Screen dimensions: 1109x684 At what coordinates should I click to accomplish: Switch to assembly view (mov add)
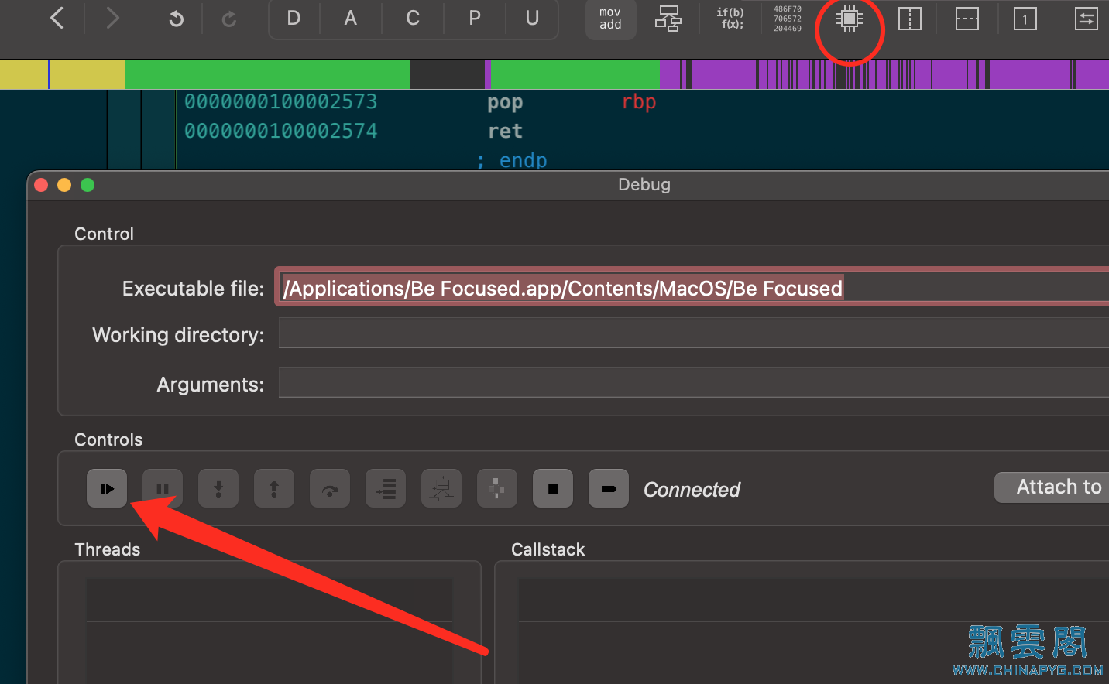pyautogui.click(x=610, y=19)
